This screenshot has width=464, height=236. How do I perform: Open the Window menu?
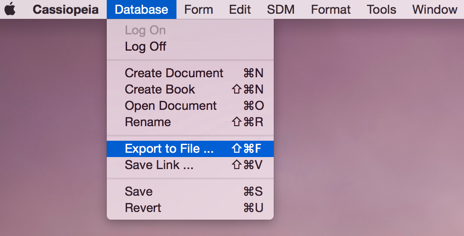[435, 9]
